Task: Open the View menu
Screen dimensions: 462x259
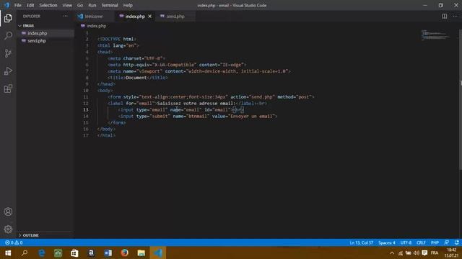Action: point(67,5)
